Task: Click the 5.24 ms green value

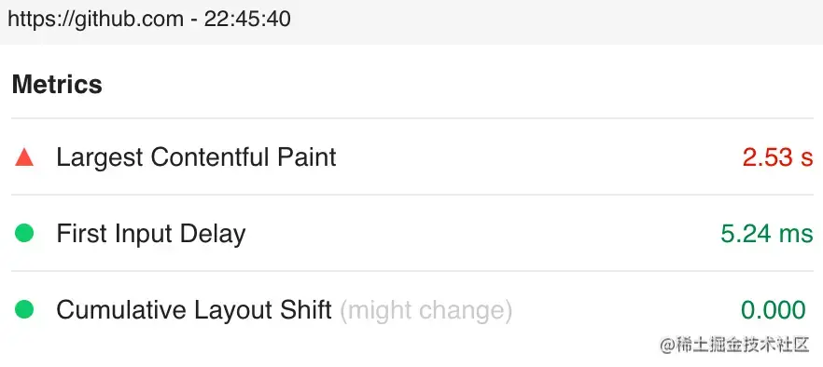Action: (767, 233)
